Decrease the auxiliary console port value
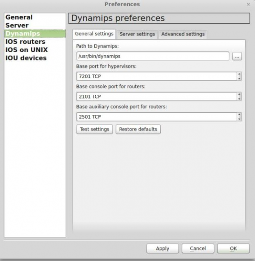Image resolution: width=255 pixels, height=261 pixels. [239, 119]
